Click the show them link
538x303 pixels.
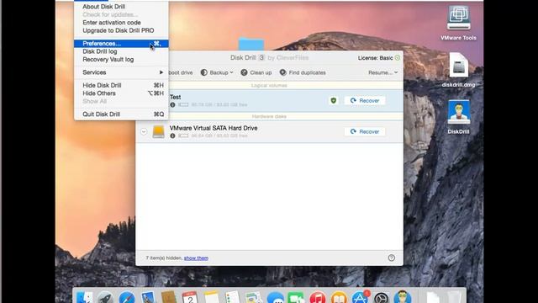tap(196, 258)
